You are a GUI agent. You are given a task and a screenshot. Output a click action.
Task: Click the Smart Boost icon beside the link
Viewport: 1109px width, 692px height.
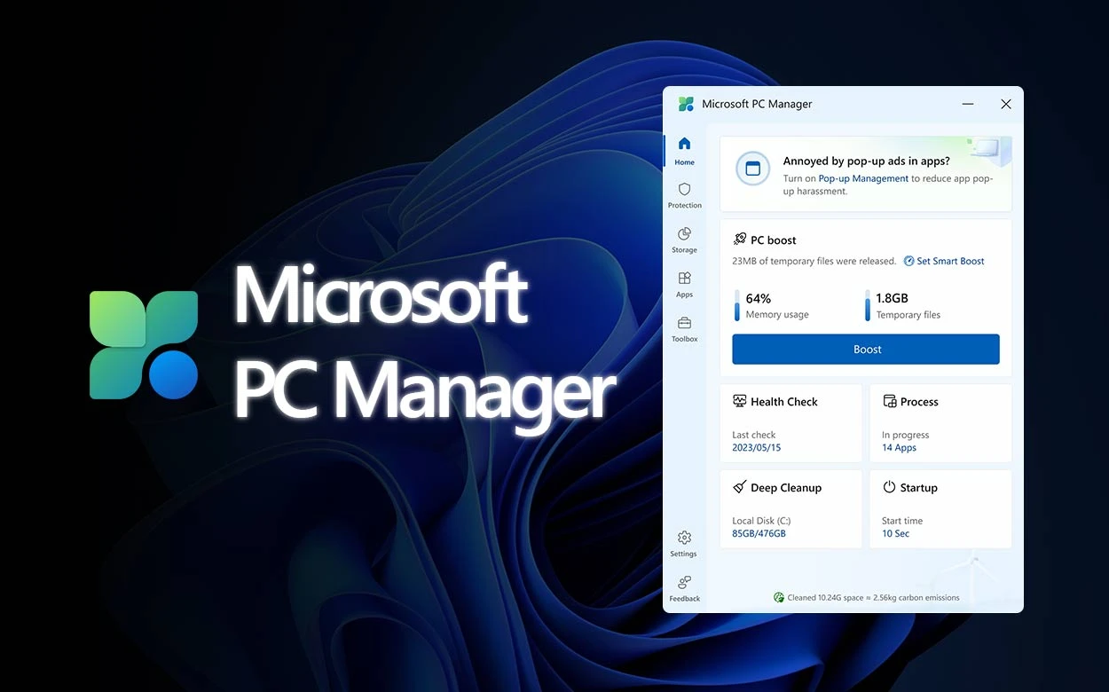908,261
